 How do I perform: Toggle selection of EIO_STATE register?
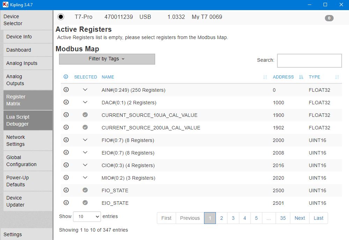[85, 203]
